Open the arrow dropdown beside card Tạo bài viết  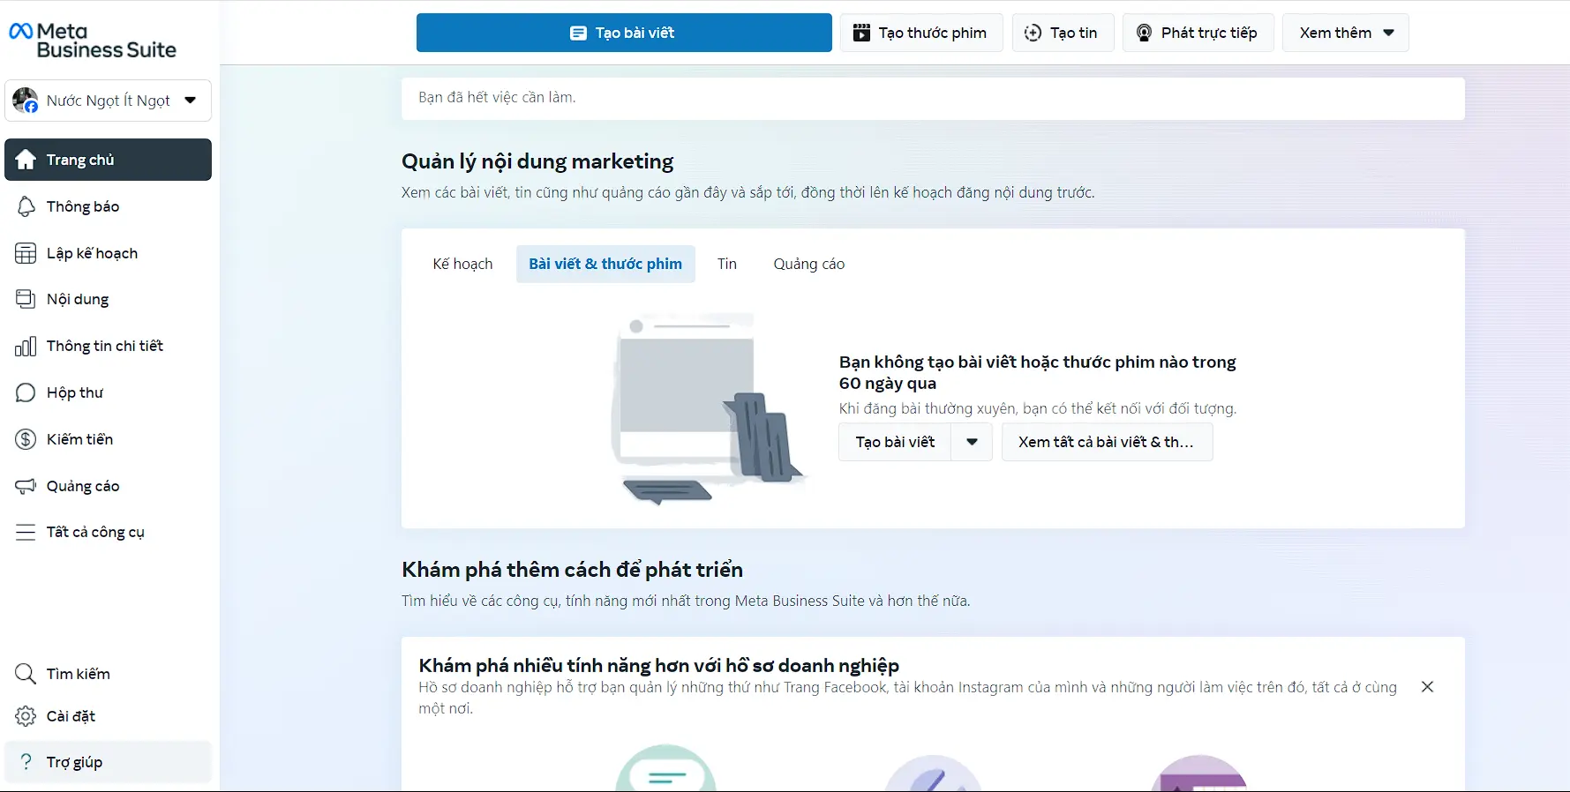pyautogui.click(x=972, y=442)
